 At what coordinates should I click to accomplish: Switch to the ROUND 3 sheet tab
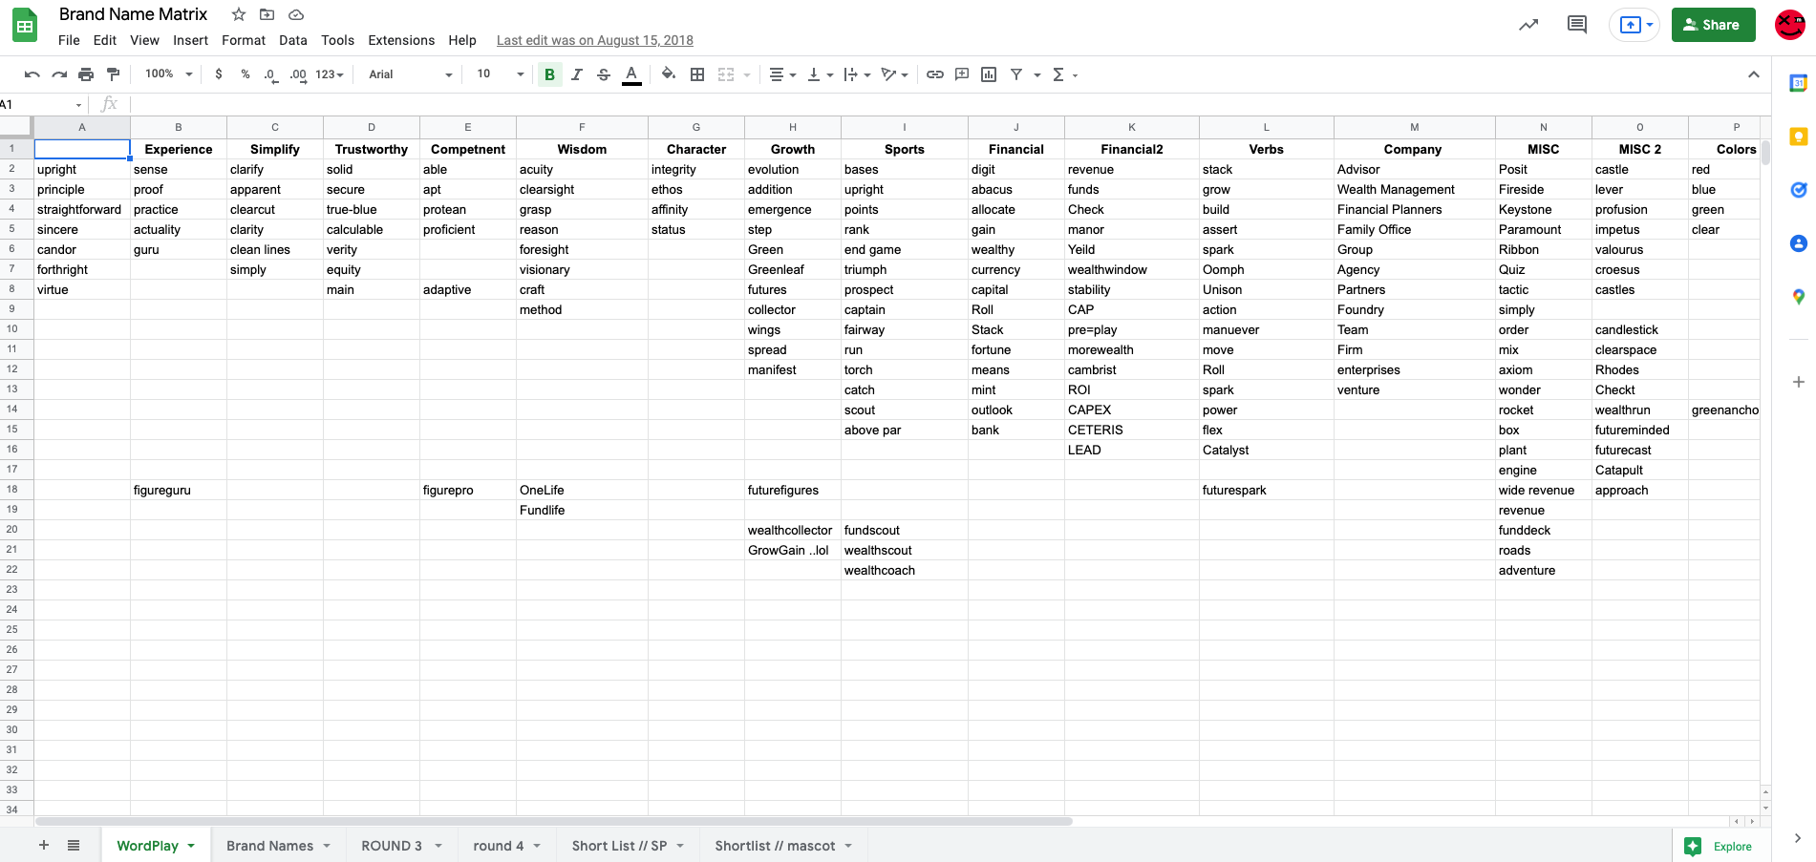[x=393, y=846]
